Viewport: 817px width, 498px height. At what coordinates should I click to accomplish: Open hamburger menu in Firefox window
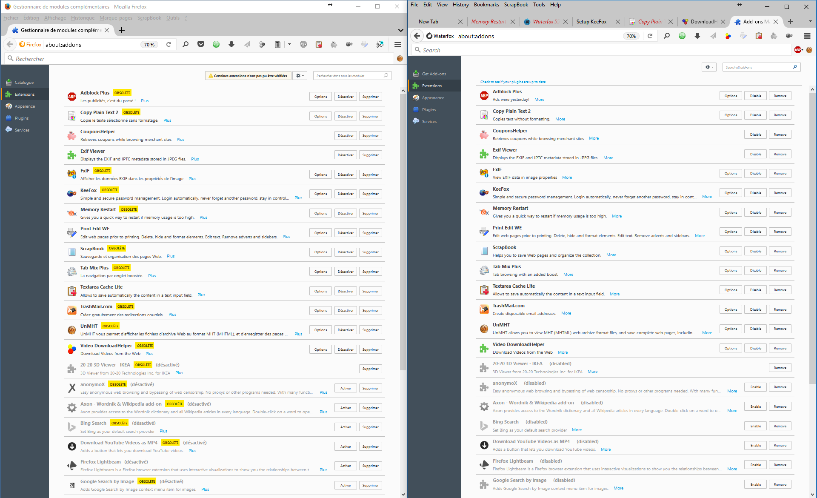tap(398, 44)
